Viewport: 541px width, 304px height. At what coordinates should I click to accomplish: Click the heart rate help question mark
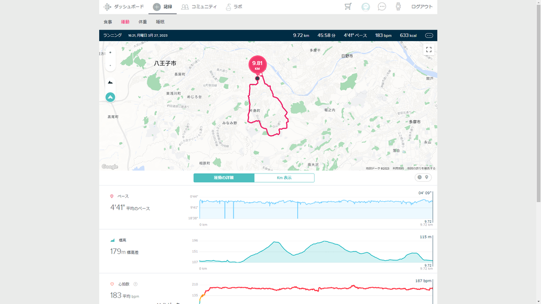tap(135, 284)
